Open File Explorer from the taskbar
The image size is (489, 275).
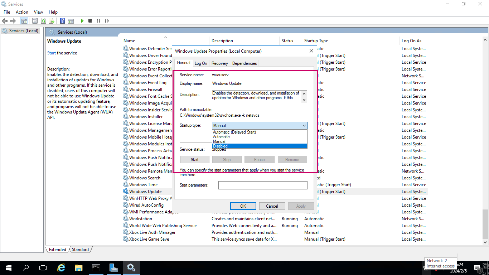79,267
